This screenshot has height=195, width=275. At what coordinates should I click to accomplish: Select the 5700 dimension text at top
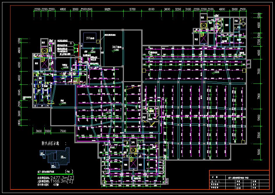click(132, 9)
